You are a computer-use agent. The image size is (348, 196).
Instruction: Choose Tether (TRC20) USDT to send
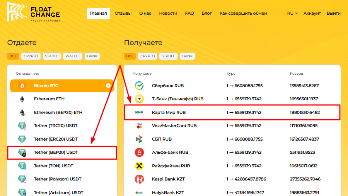click(x=62, y=126)
